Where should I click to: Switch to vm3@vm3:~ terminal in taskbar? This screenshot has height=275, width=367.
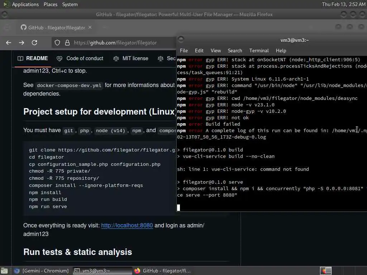point(103,271)
